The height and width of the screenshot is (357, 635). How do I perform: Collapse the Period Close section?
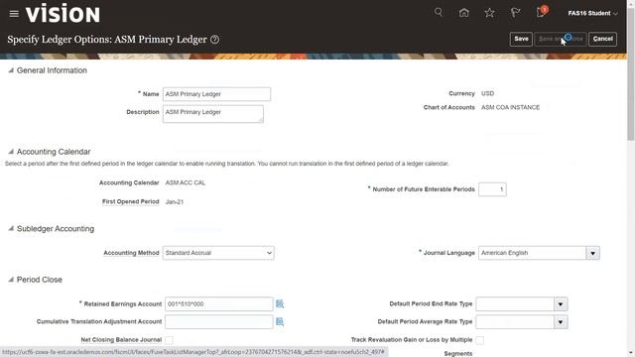click(x=11, y=280)
